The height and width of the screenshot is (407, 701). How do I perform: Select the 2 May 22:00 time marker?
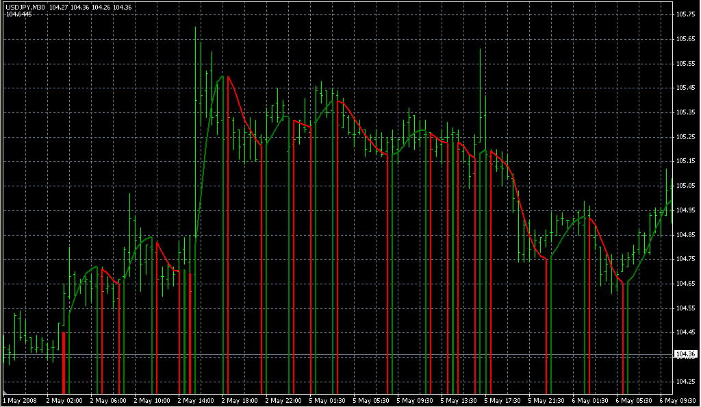pos(283,400)
